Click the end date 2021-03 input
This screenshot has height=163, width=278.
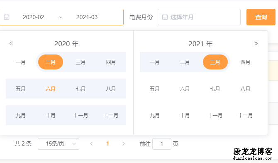(87, 17)
